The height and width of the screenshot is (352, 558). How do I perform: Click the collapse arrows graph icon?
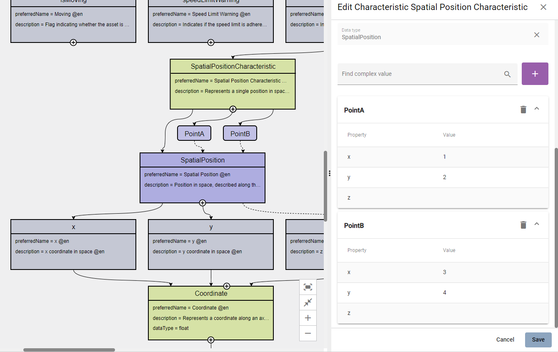[308, 303]
